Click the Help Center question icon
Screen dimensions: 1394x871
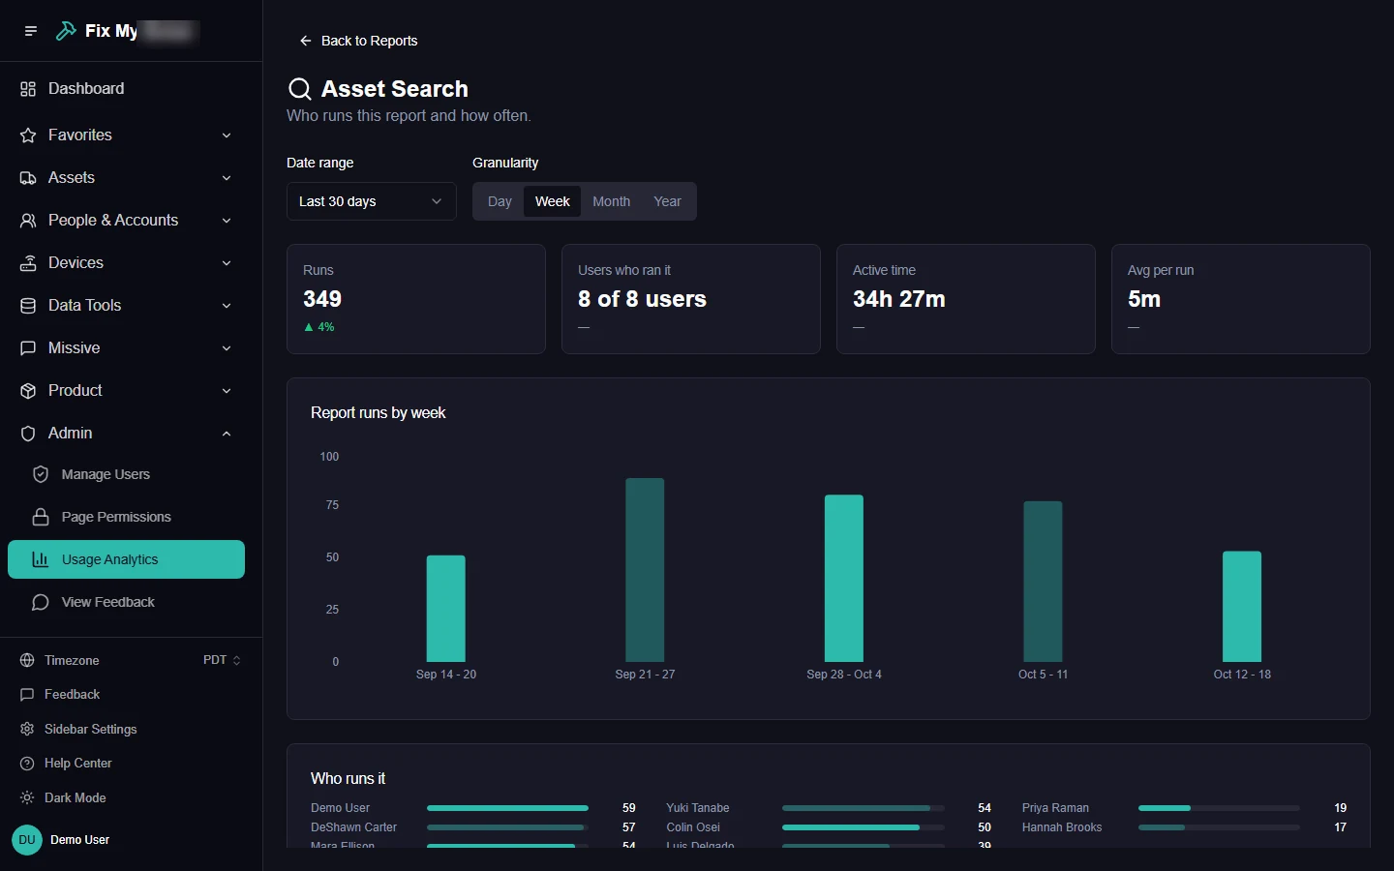tap(27, 764)
